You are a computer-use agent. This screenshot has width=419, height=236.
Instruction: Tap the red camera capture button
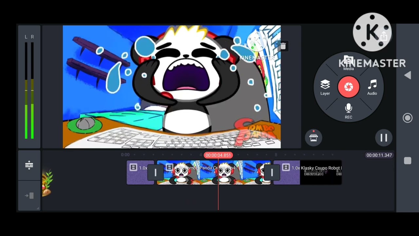tap(349, 87)
